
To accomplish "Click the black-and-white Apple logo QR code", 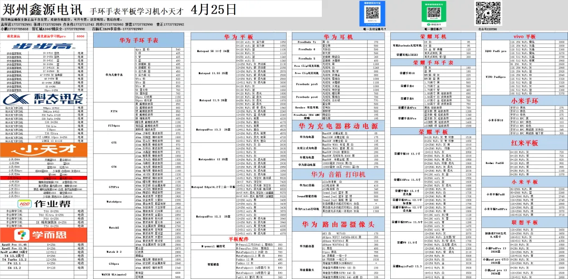I will [488, 13].
